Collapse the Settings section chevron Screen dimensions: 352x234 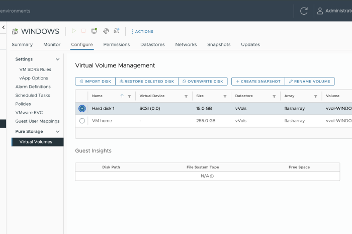(x=58, y=59)
